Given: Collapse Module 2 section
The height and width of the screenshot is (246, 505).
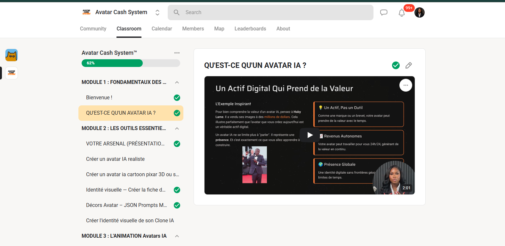Looking at the screenshot, I should pyautogui.click(x=177, y=128).
